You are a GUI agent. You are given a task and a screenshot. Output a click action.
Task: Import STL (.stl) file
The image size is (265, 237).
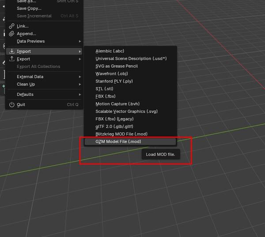130,89
